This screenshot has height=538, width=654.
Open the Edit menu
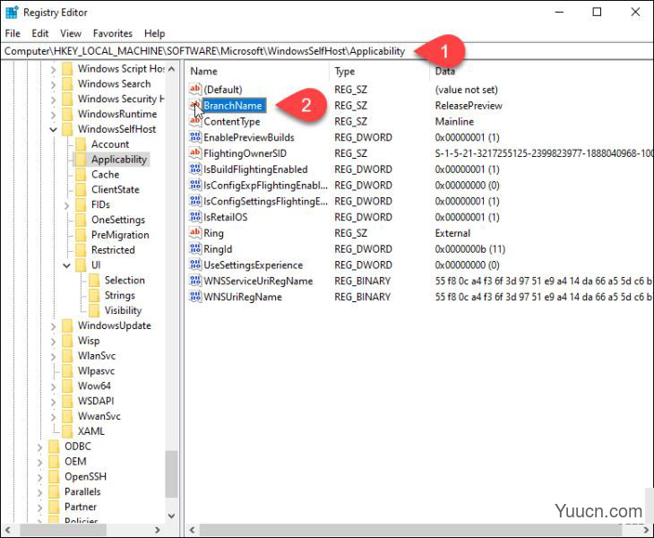[x=40, y=33]
